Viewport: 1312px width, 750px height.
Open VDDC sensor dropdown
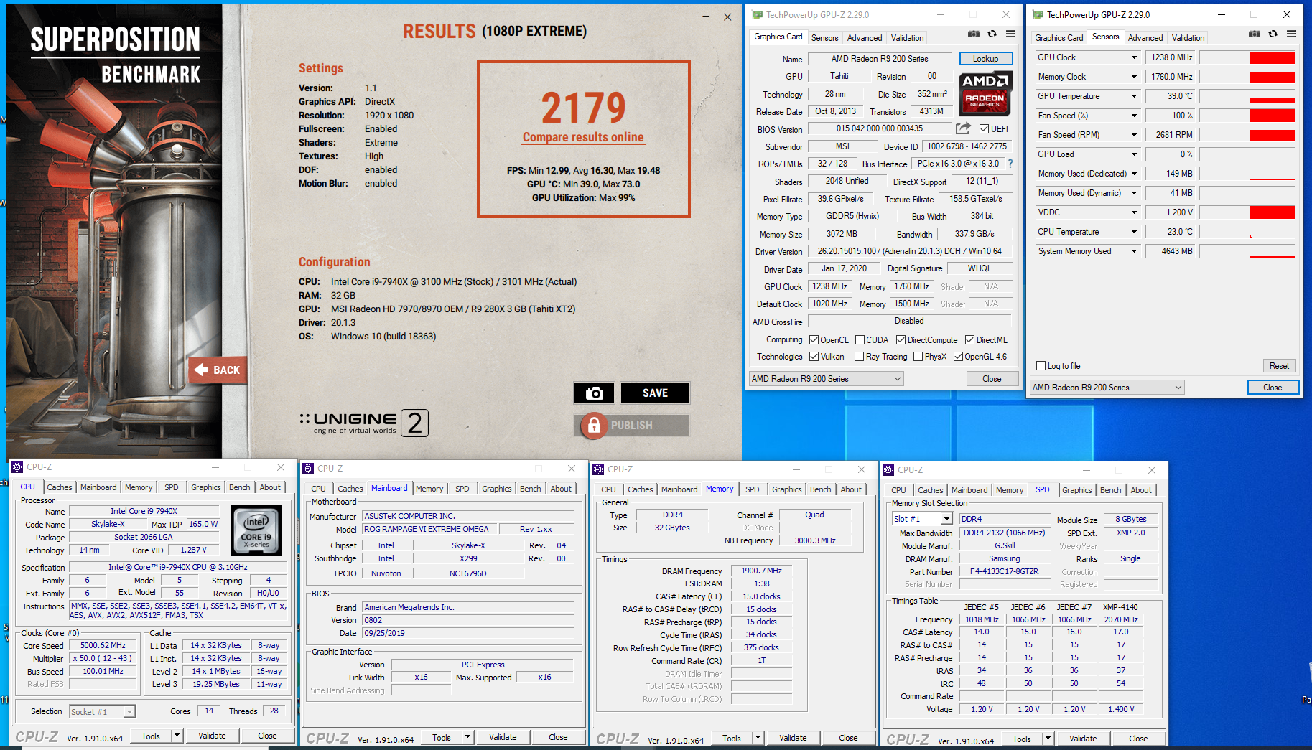pos(1135,212)
